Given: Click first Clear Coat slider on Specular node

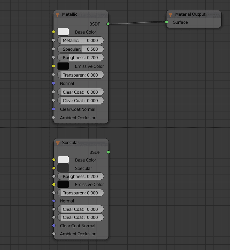Looking at the screenshot, I should pyautogui.click(x=81, y=209).
